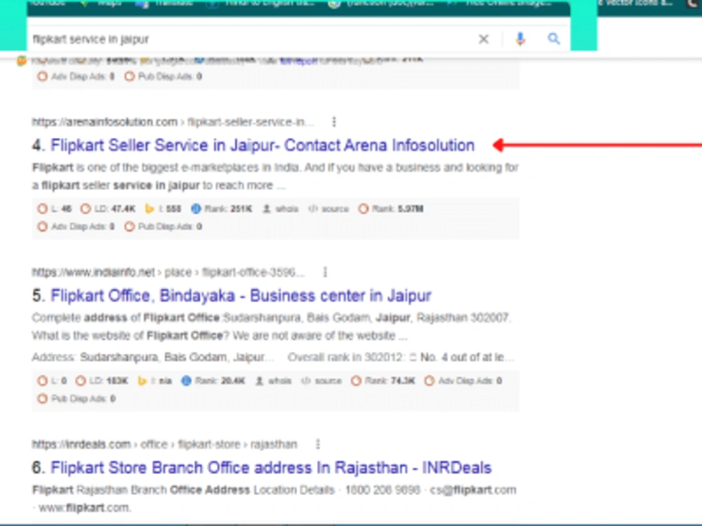Click the 'Rank: 74.3K' metric in result 5

[x=383, y=381]
